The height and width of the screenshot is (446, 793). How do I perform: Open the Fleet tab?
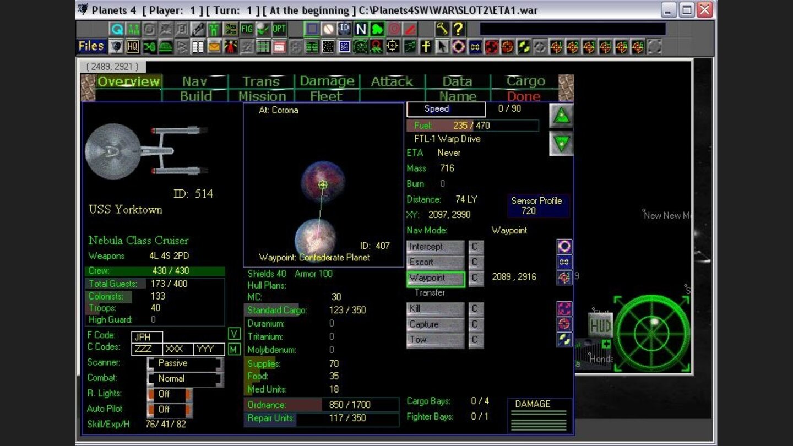pyautogui.click(x=326, y=96)
